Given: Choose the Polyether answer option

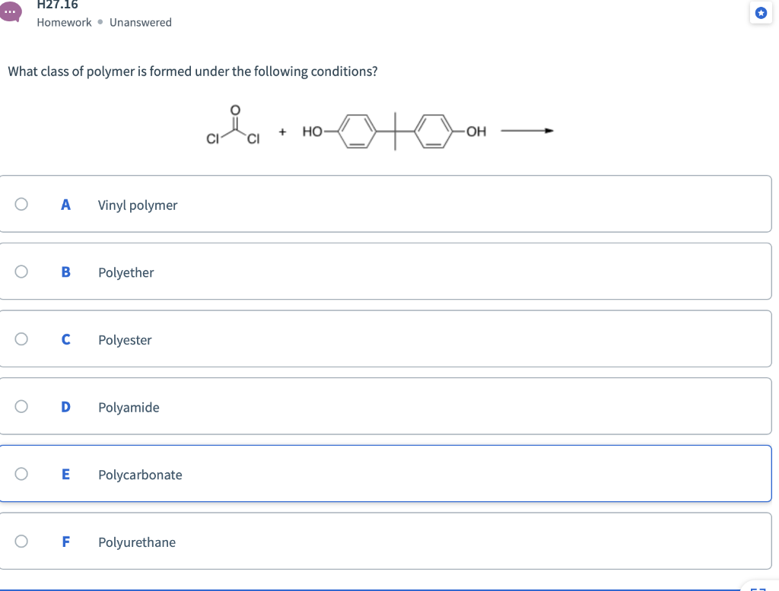Looking at the screenshot, I should [x=126, y=272].
